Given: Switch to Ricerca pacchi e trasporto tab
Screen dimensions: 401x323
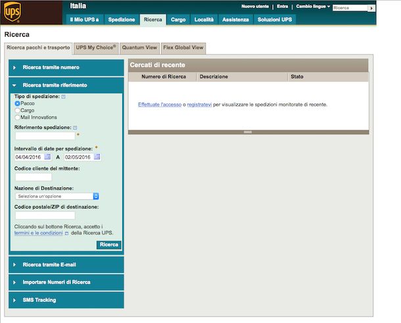Looking at the screenshot, I should click(x=38, y=48).
